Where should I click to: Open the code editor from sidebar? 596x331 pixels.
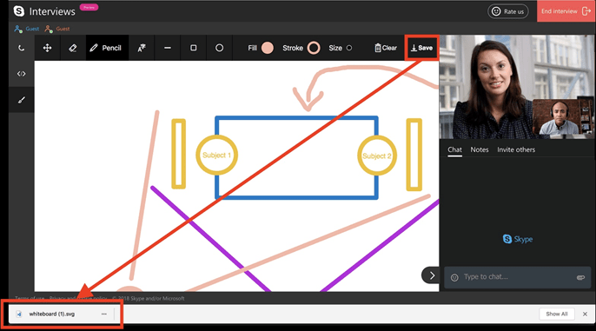(21, 74)
